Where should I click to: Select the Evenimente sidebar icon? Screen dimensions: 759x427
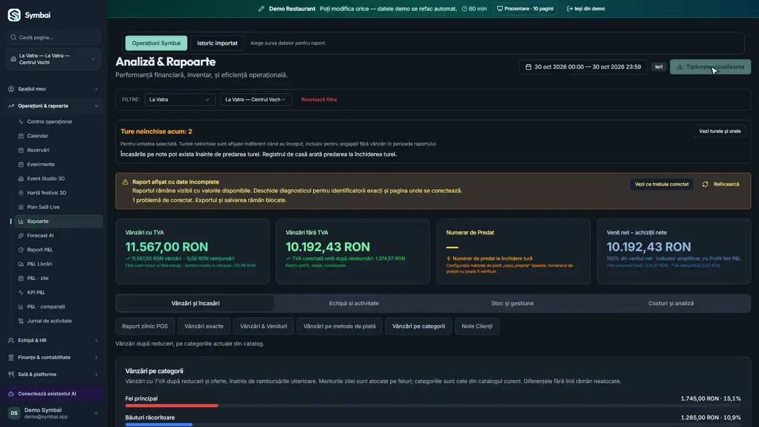21,164
